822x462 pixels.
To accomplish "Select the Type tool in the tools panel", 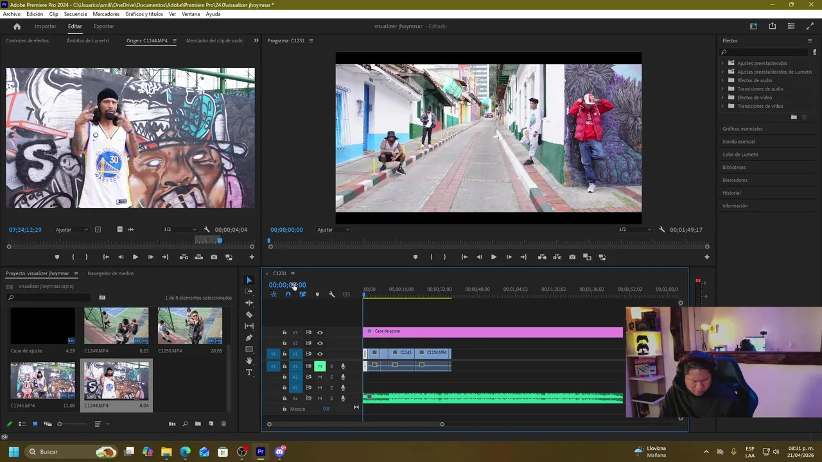I will 249,372.
